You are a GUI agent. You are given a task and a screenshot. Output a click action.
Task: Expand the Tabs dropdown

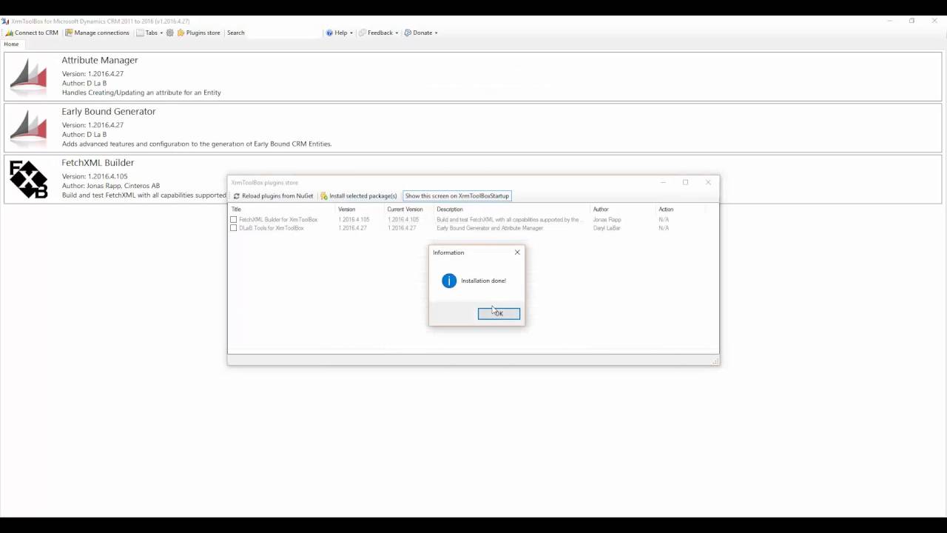coord(149,33)
